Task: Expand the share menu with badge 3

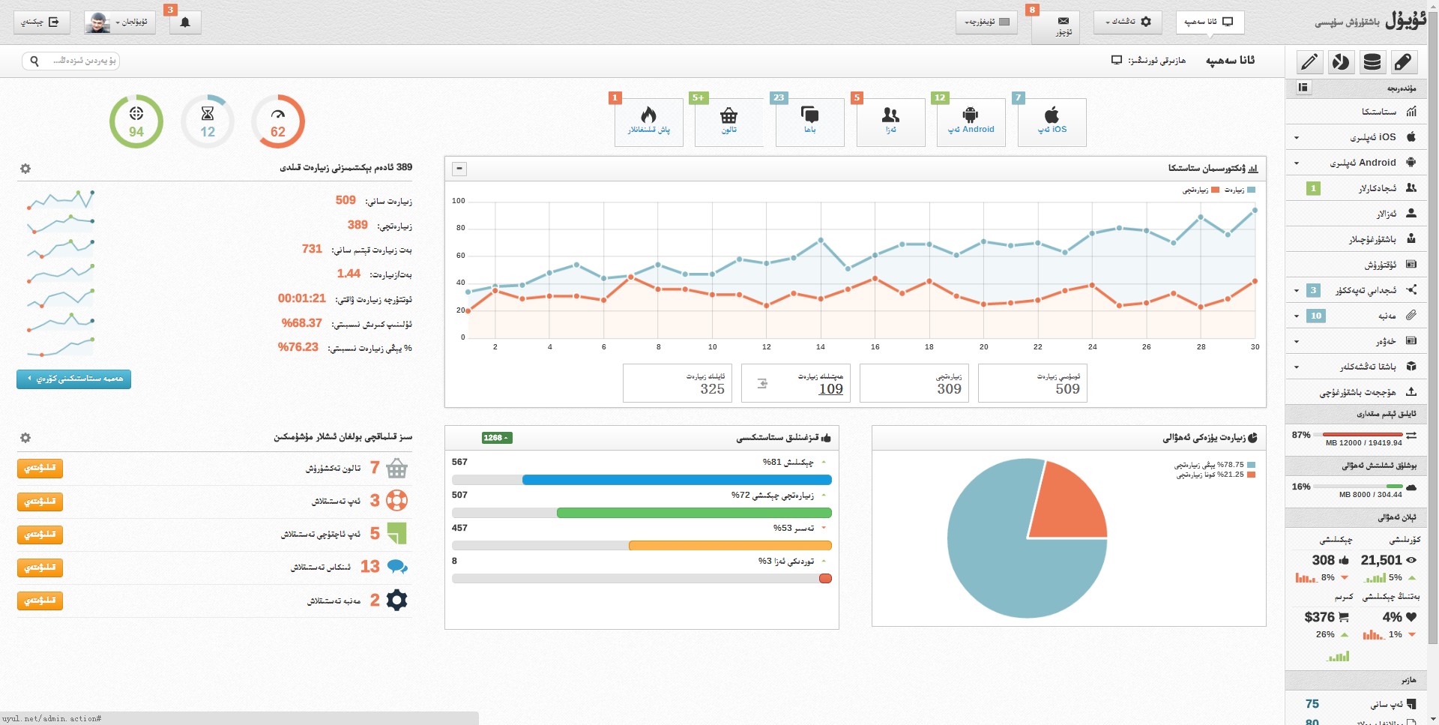Action: coord(1297,291)
